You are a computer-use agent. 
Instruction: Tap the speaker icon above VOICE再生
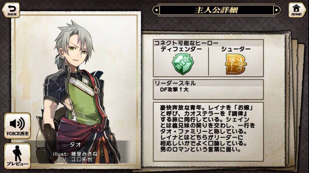tap(17, 123)
